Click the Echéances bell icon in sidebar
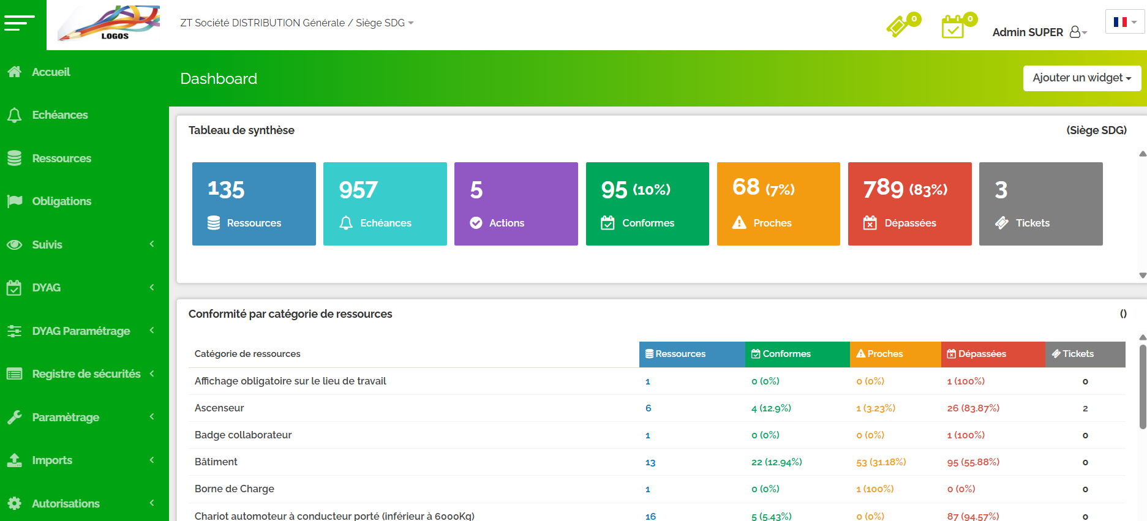 [x=15, y=115]
